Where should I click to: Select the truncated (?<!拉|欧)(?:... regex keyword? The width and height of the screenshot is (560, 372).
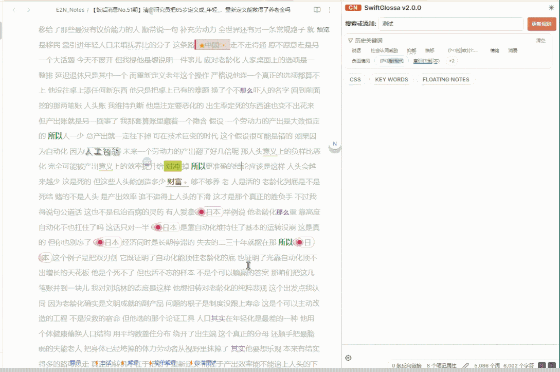463,50
